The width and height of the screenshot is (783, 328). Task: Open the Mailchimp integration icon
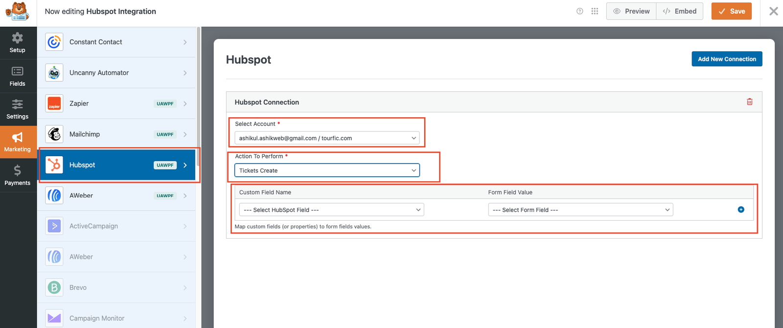tap(54, 134)
